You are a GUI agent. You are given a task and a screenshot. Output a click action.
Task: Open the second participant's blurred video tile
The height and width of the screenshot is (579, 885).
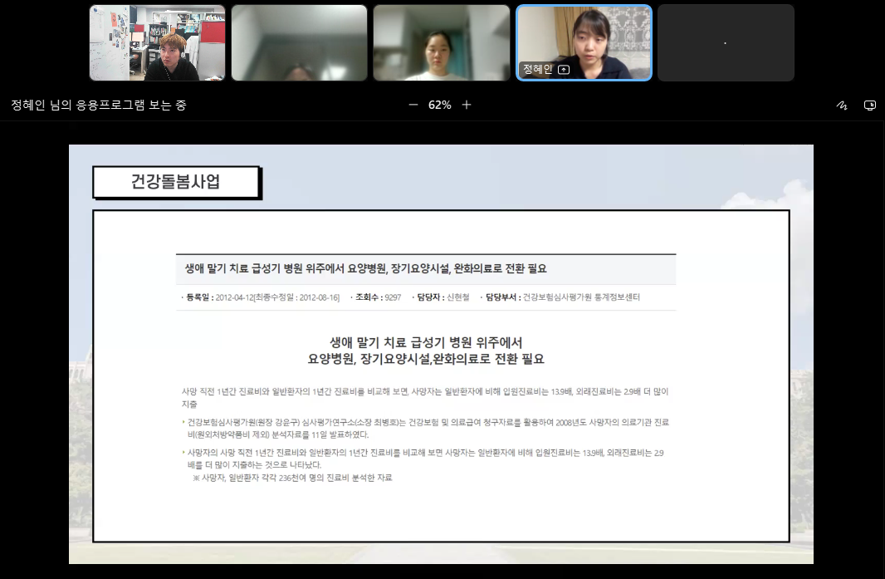tap(299, 42)
